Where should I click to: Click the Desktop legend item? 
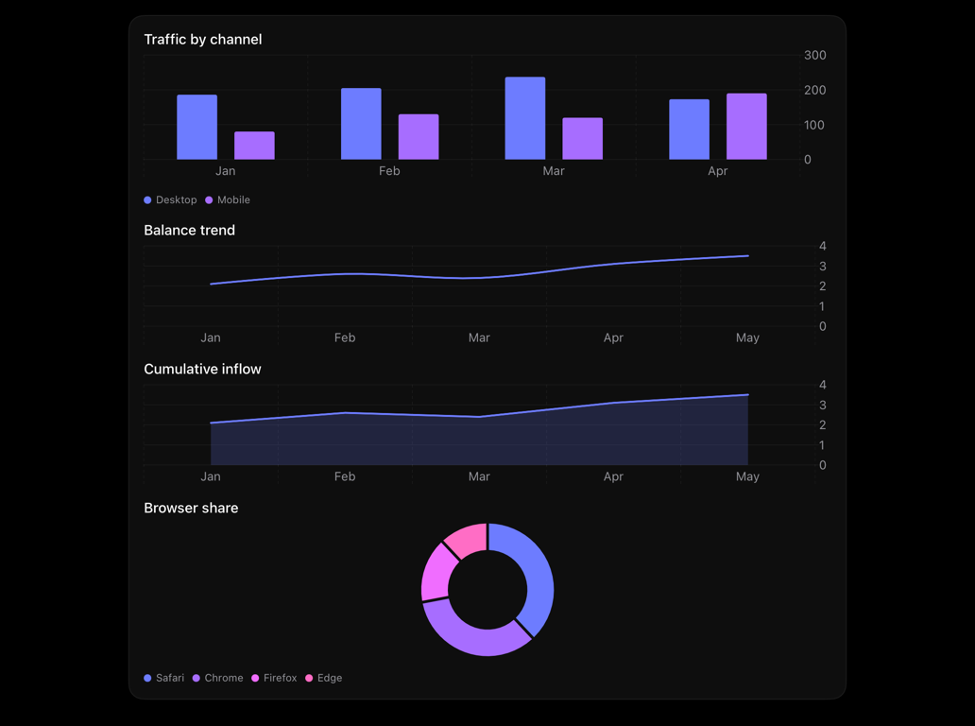(170, 199)
